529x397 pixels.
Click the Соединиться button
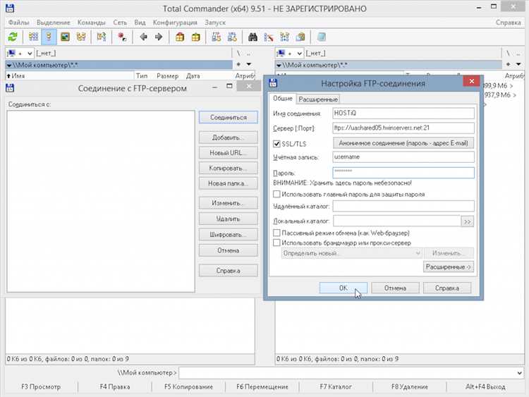229,117
